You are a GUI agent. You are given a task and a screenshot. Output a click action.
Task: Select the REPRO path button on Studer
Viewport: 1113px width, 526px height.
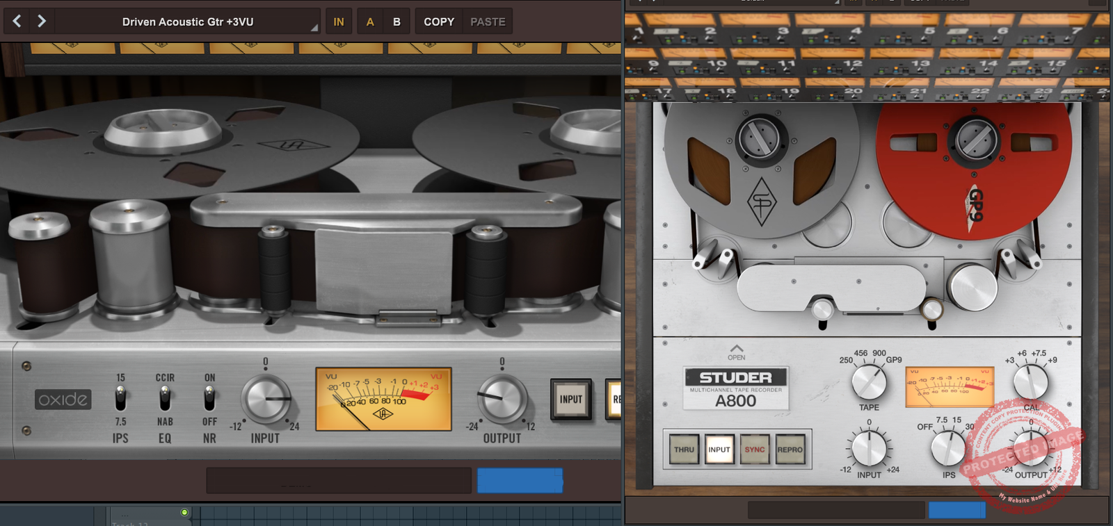coord(790,450)
